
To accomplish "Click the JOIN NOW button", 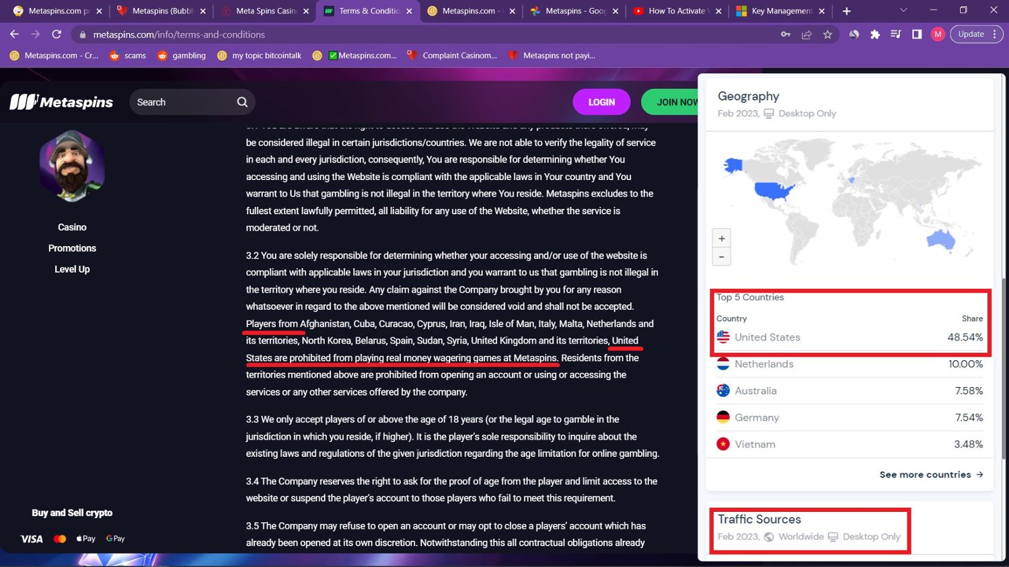I will [x=673, y=102].
